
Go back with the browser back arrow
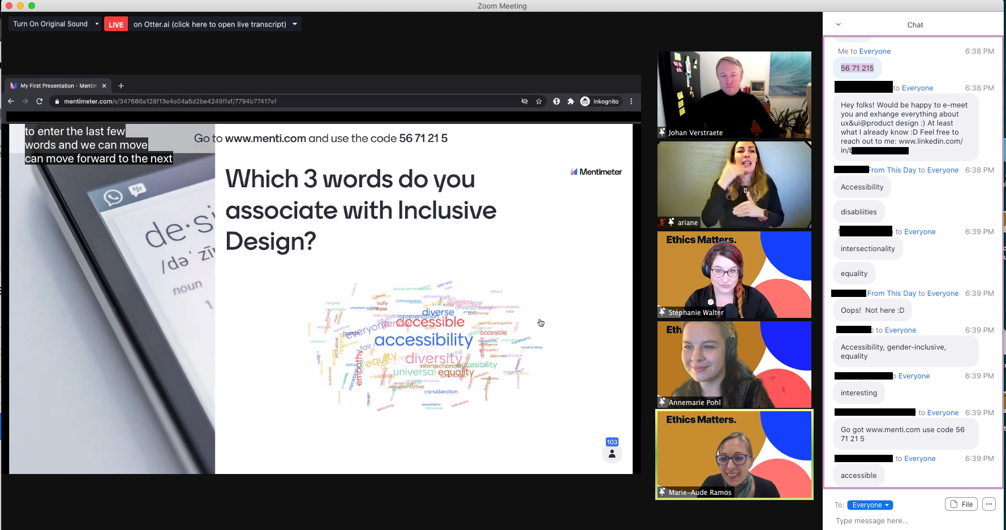point(11,101)
